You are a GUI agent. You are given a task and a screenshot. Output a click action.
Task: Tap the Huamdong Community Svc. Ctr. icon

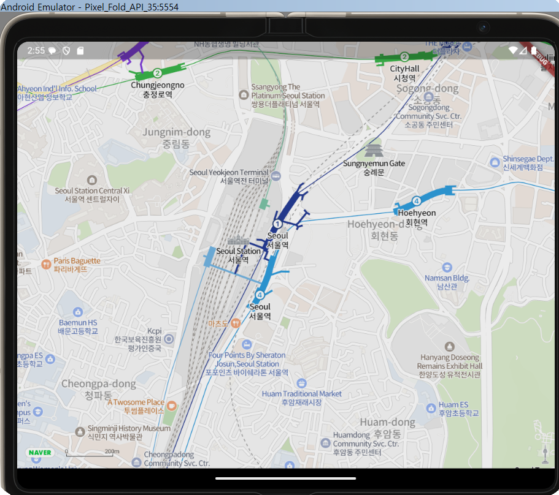(325, 443)
